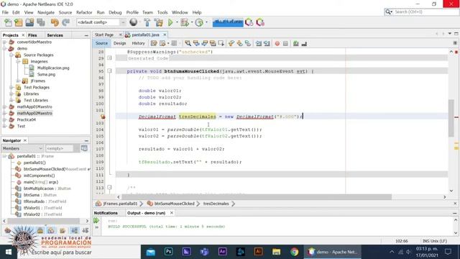Select tfResultado member in Navigator
This screenshot has width=460, height=259.
34,201
